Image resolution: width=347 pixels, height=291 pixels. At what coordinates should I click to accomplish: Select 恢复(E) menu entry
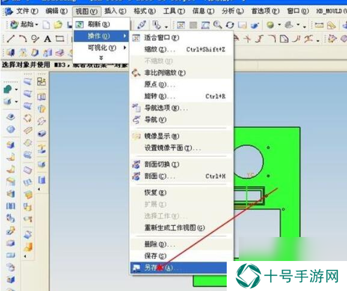point(181,193)
